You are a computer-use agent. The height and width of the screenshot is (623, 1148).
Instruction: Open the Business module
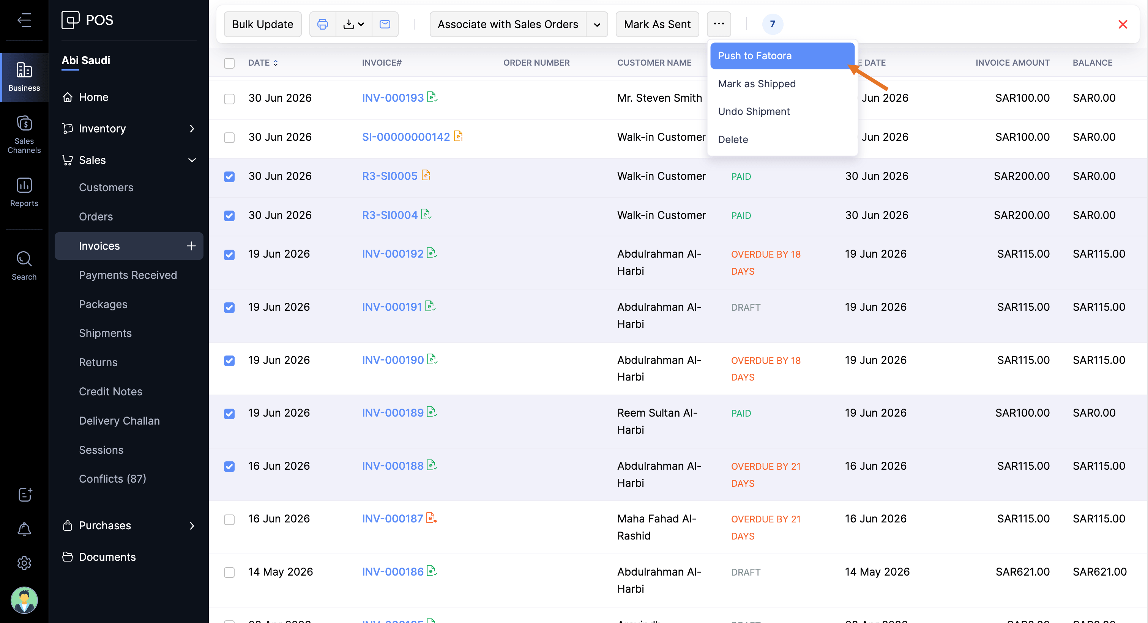24,77
